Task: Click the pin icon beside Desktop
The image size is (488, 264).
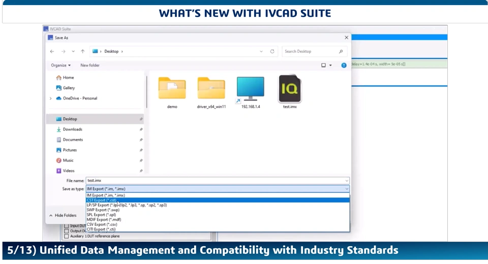Action: point(141,119)
